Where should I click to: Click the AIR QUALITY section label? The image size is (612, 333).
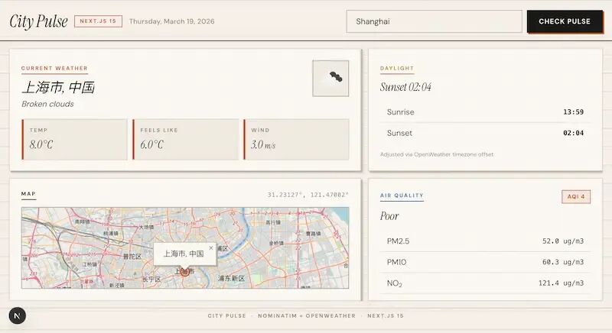coord(402,196)
